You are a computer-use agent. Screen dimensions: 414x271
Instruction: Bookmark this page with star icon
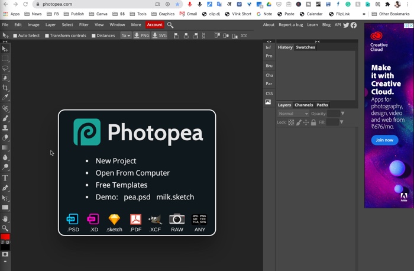[177, 4]
